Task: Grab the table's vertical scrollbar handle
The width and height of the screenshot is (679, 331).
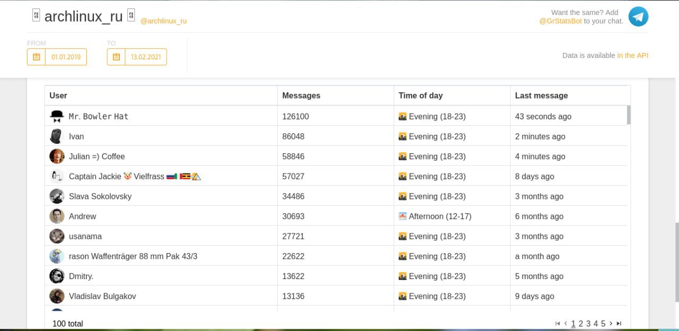Action: [629, 115]
